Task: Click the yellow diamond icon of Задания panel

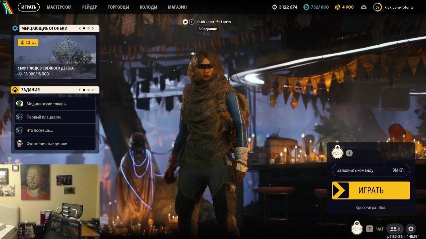Action: 15,90
